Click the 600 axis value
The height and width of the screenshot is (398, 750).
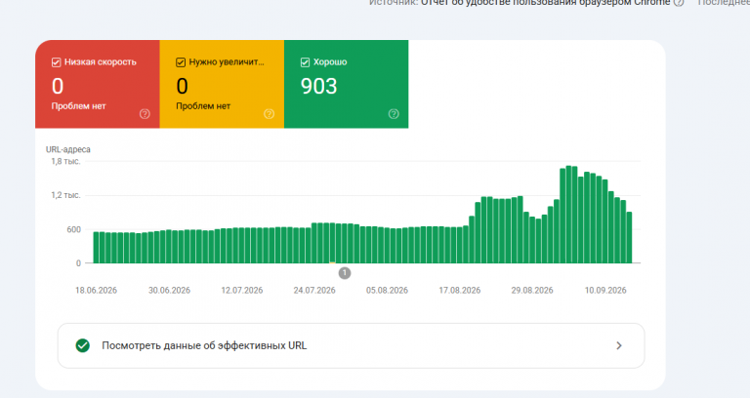tap(73, 229)
